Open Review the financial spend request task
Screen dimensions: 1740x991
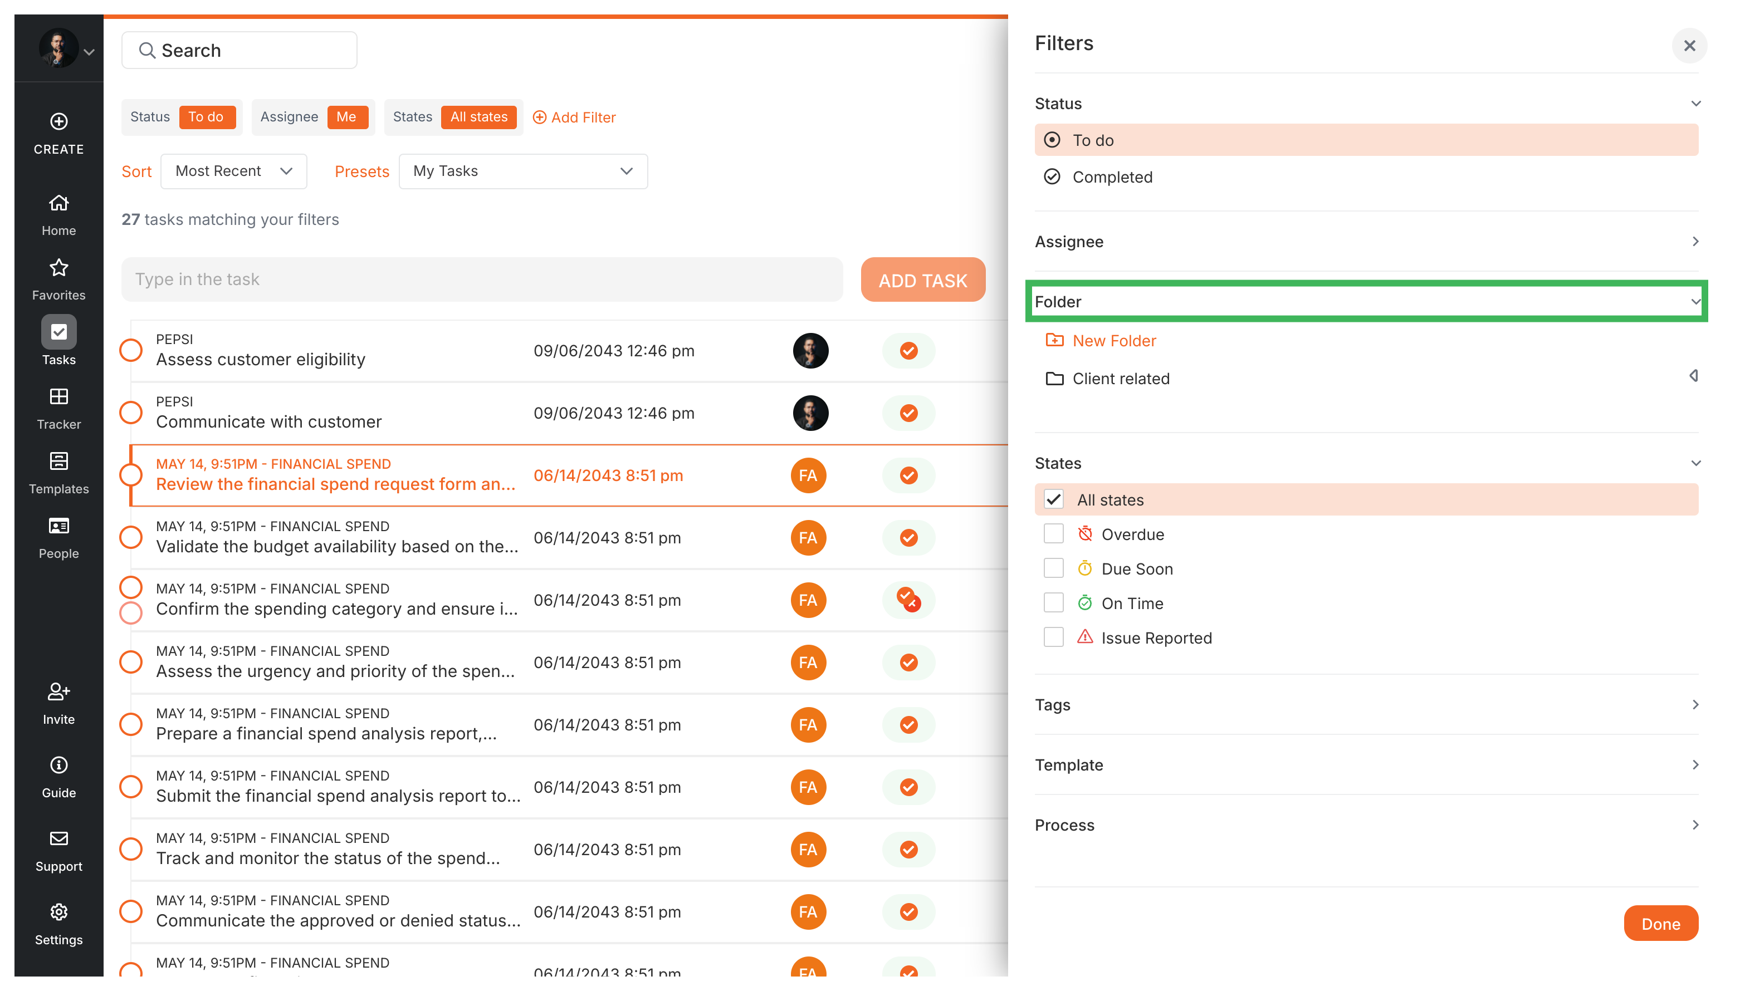point(336,484)
